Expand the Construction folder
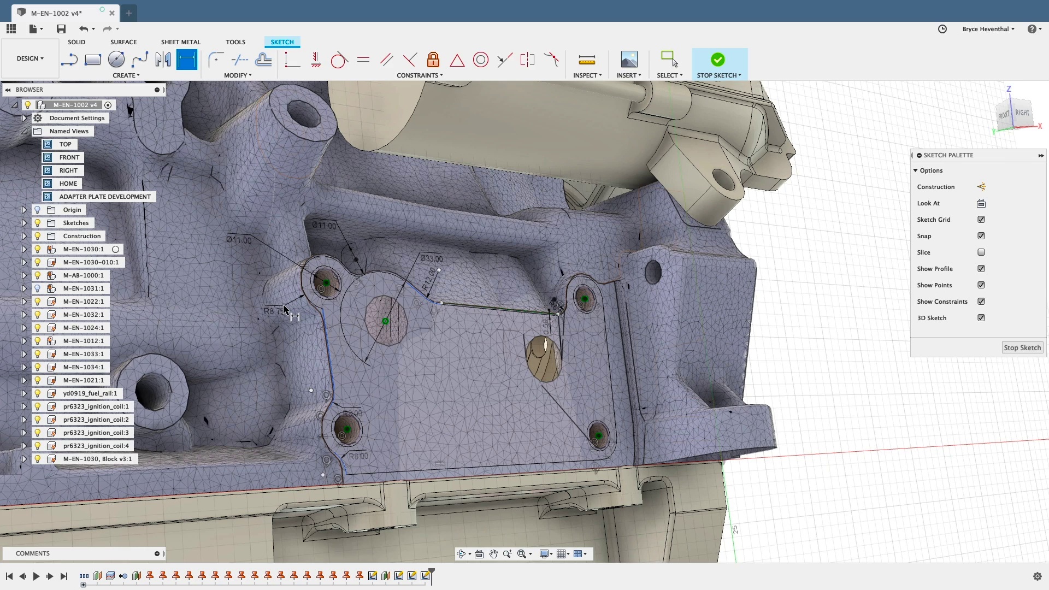The image size is (1049, 590). coord(23,235)
